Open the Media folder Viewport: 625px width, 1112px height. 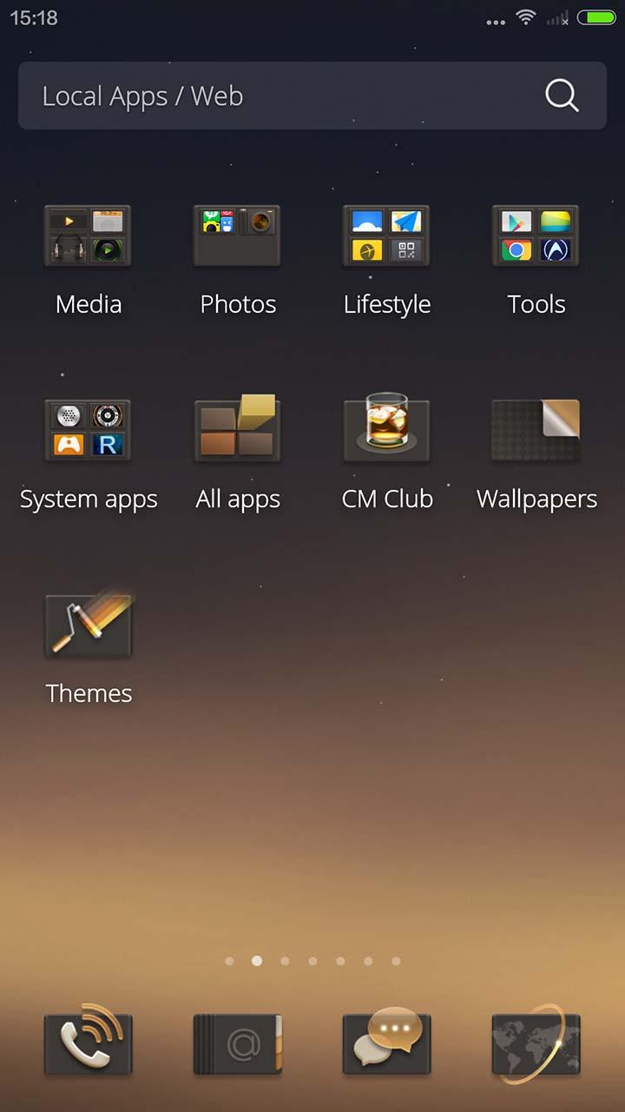click(88, 236)
